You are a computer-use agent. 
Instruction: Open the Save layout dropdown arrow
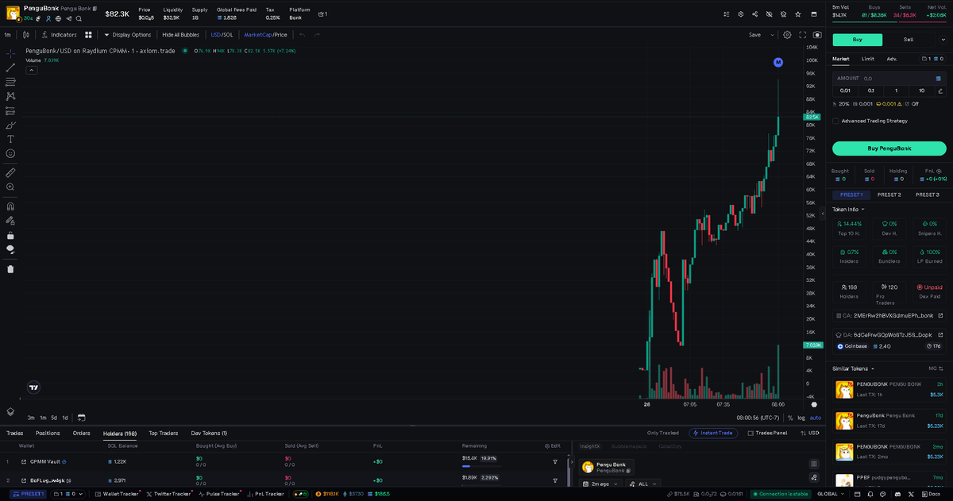point(773,35)
